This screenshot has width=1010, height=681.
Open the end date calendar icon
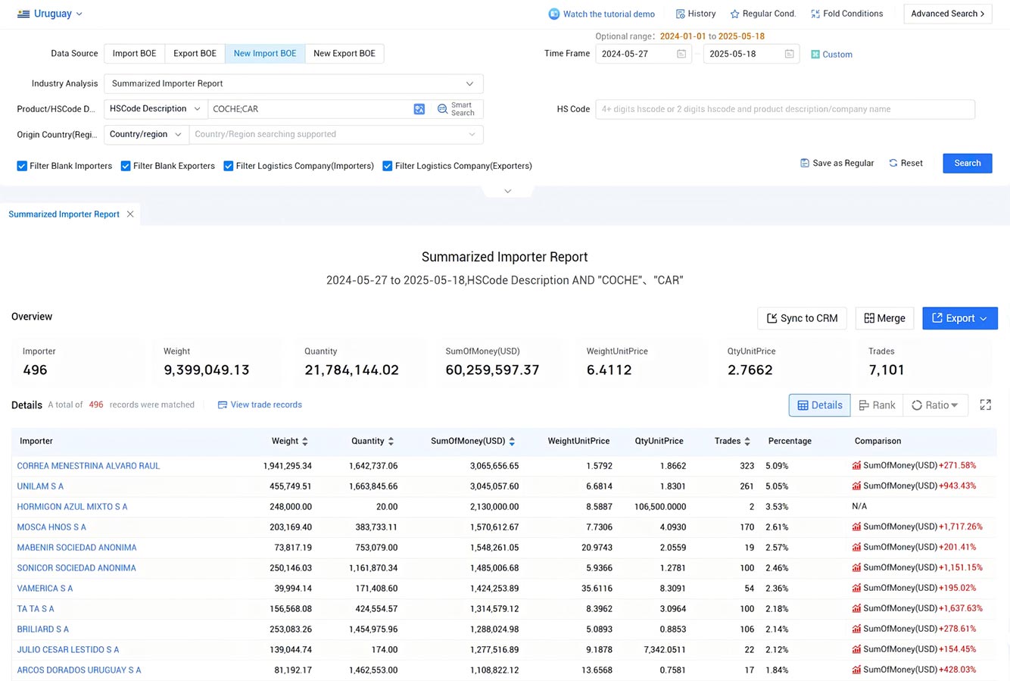(789, 54)
